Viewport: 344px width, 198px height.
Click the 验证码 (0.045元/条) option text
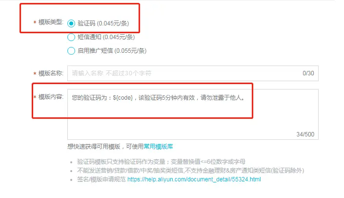[103, 23]
